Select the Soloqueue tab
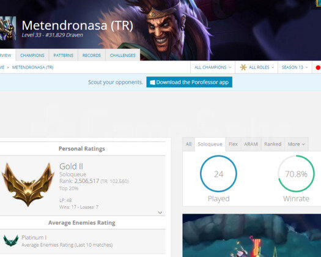 coord(210,144)
